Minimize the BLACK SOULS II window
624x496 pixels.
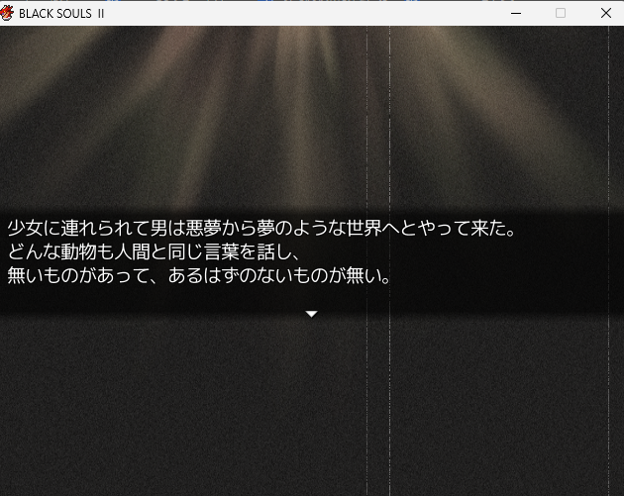click(x=516, y=13)
